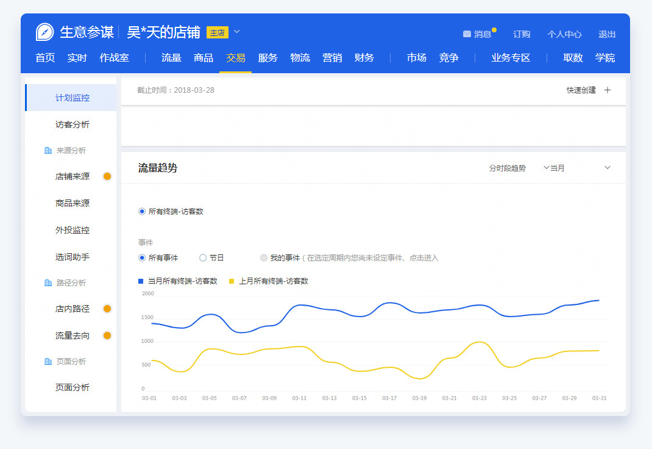Click the 来源分析 section icon
This screenshot has height=449, width=652.
tap(48, 151)
